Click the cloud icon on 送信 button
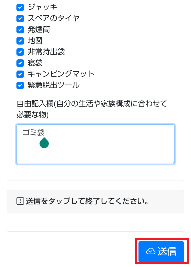This screenshot has height=267, width=191. (x=150, y=251)
